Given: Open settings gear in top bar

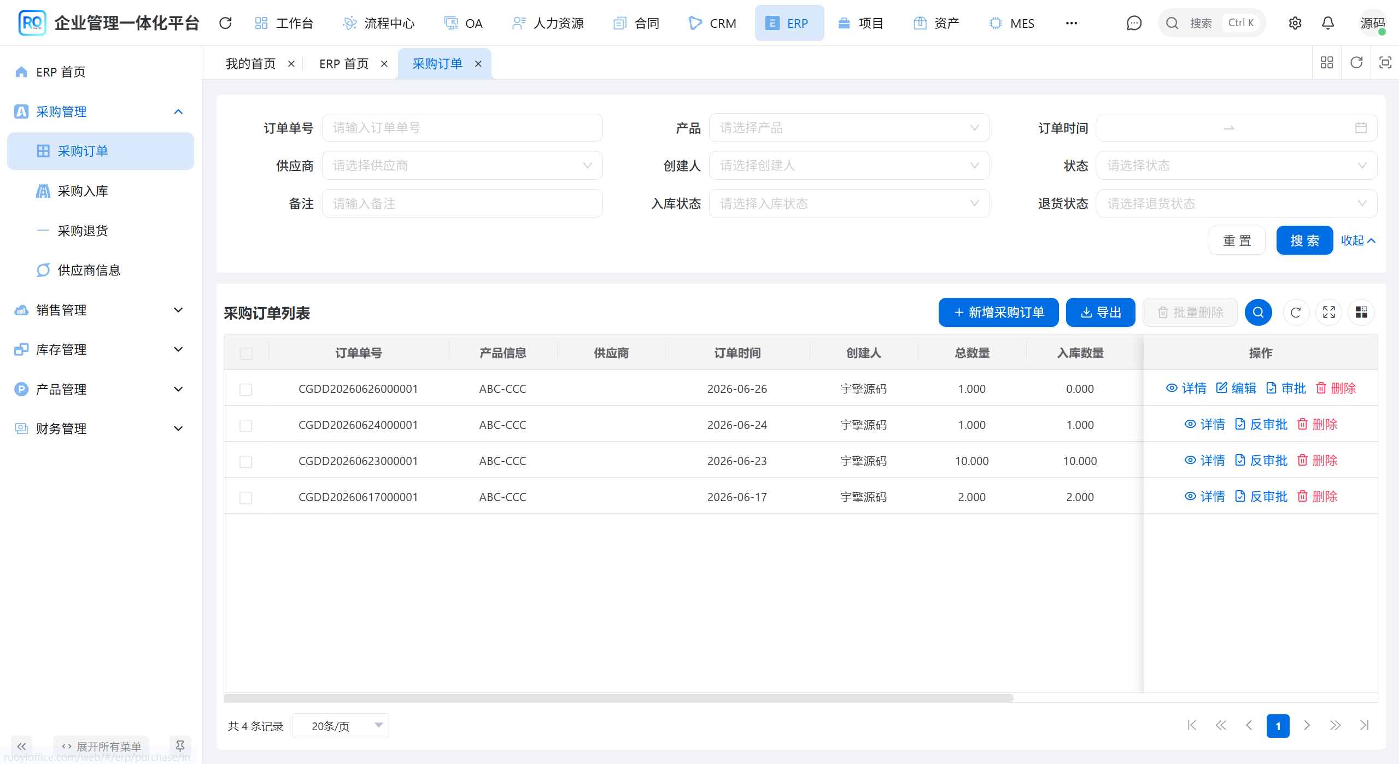Looking at the screenshot, I should (x=1295, y=23).
